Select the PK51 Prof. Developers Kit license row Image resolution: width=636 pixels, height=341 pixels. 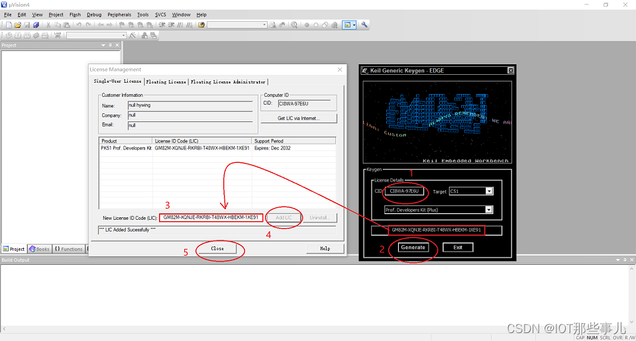tap(217, 148)
